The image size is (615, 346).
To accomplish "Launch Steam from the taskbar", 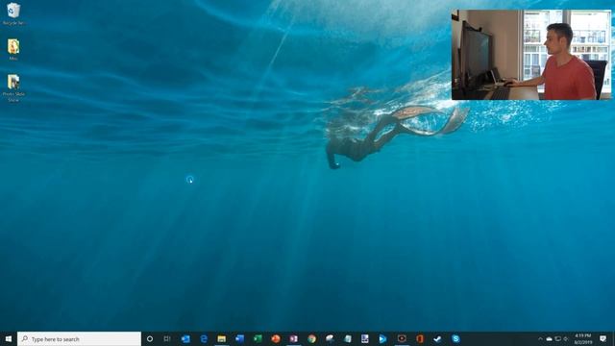I will pos(437,339).
